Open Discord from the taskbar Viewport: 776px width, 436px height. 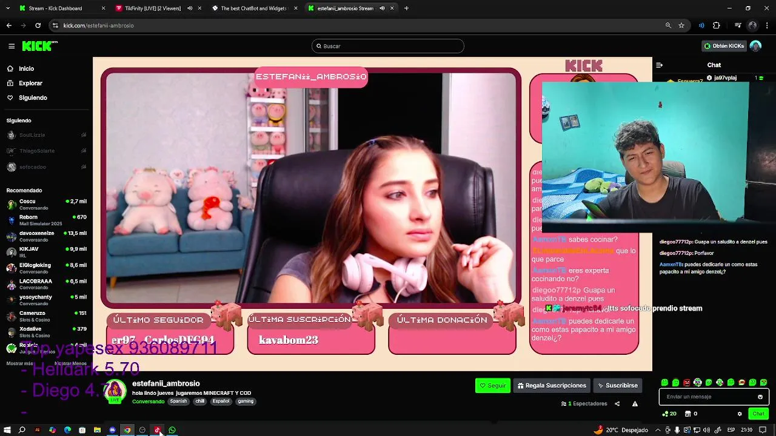[x=112, y=430]
